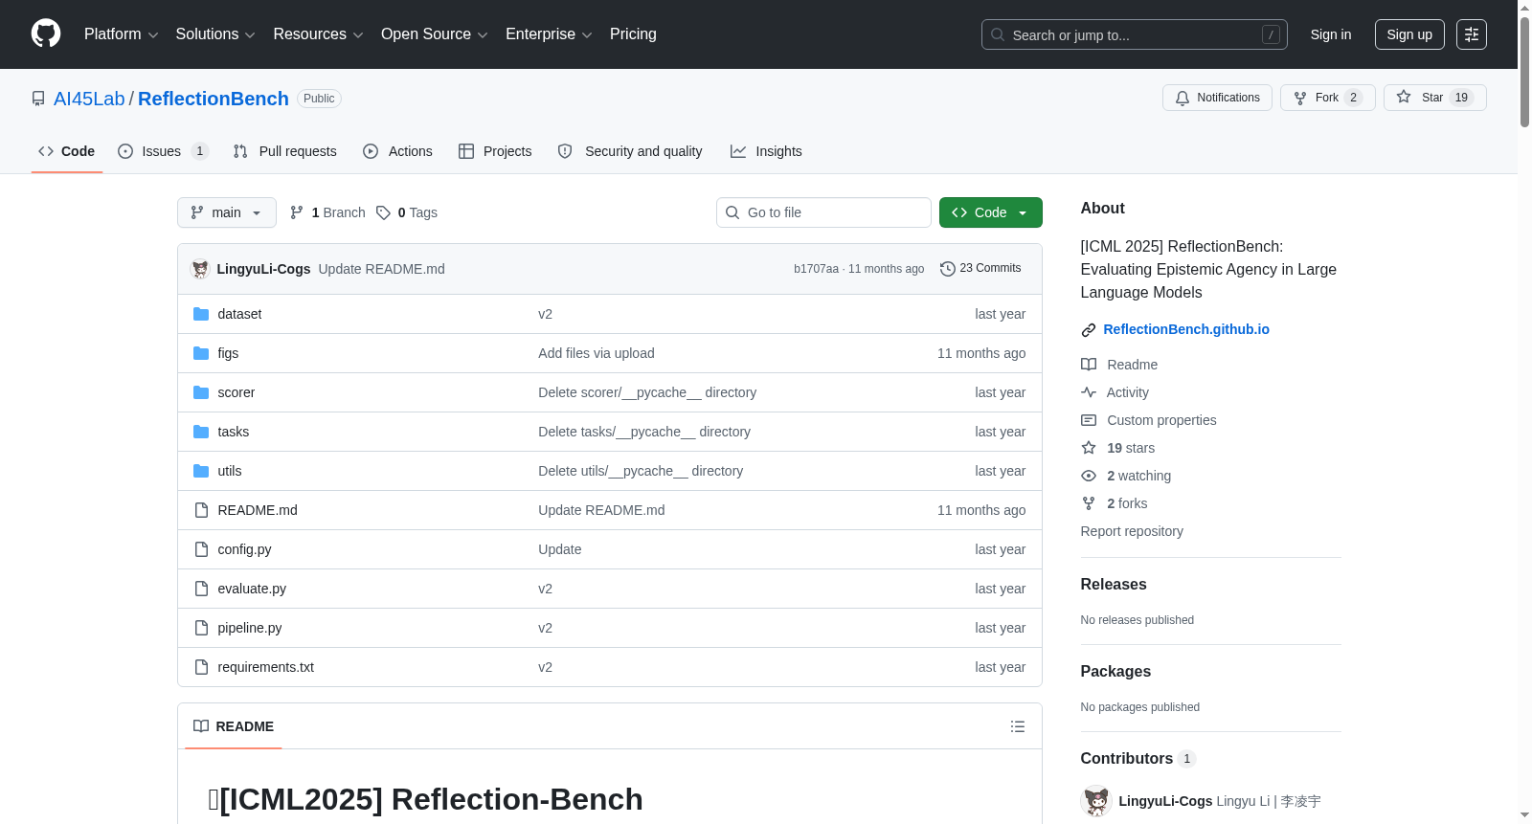This screenshot has height=824, width=1532.
Task: Open the green Code dropdown button
Action: click(x=991, y=212)
